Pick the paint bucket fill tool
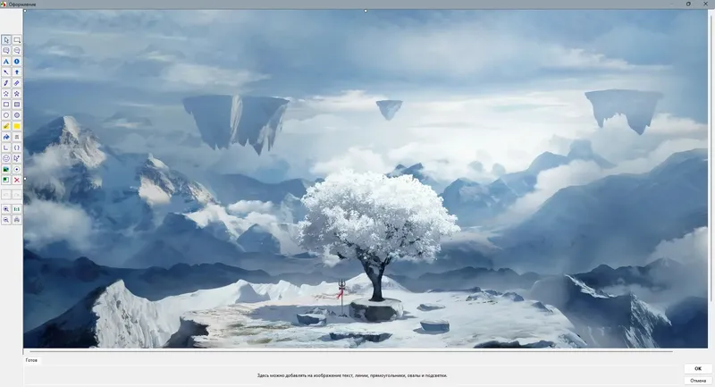This screenshot has height=387, width=715. [x=6, y=137]
